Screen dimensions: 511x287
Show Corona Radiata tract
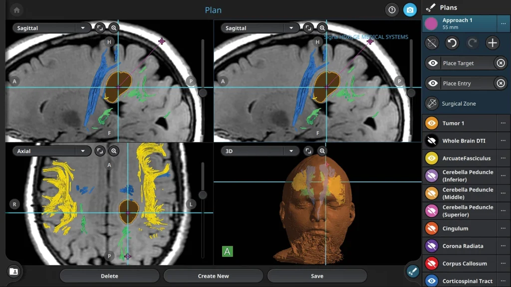[x=432, y=246]
